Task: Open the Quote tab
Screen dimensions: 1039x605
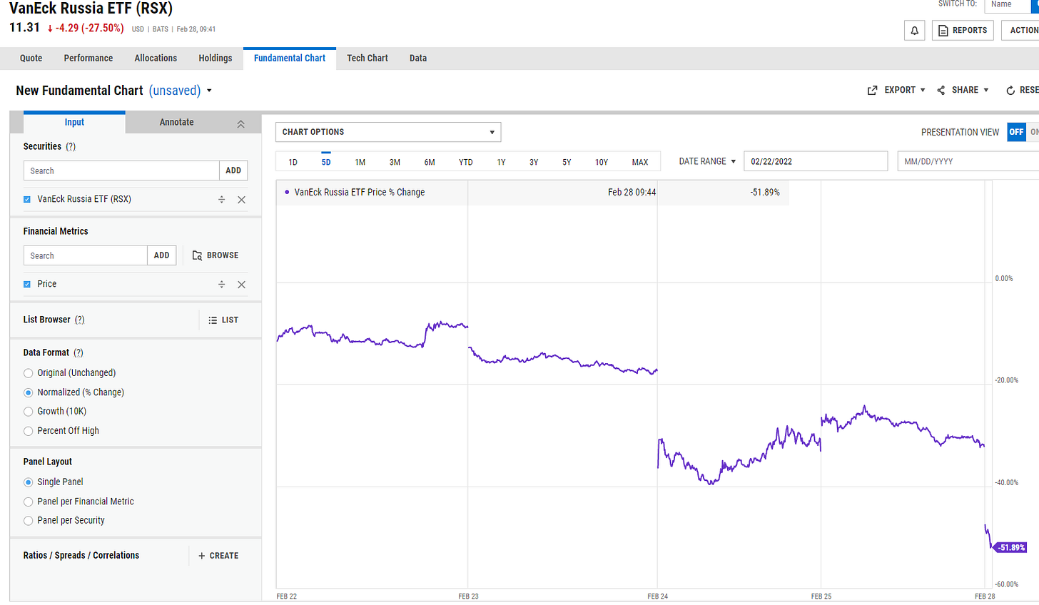Action: tap(31, 59)
